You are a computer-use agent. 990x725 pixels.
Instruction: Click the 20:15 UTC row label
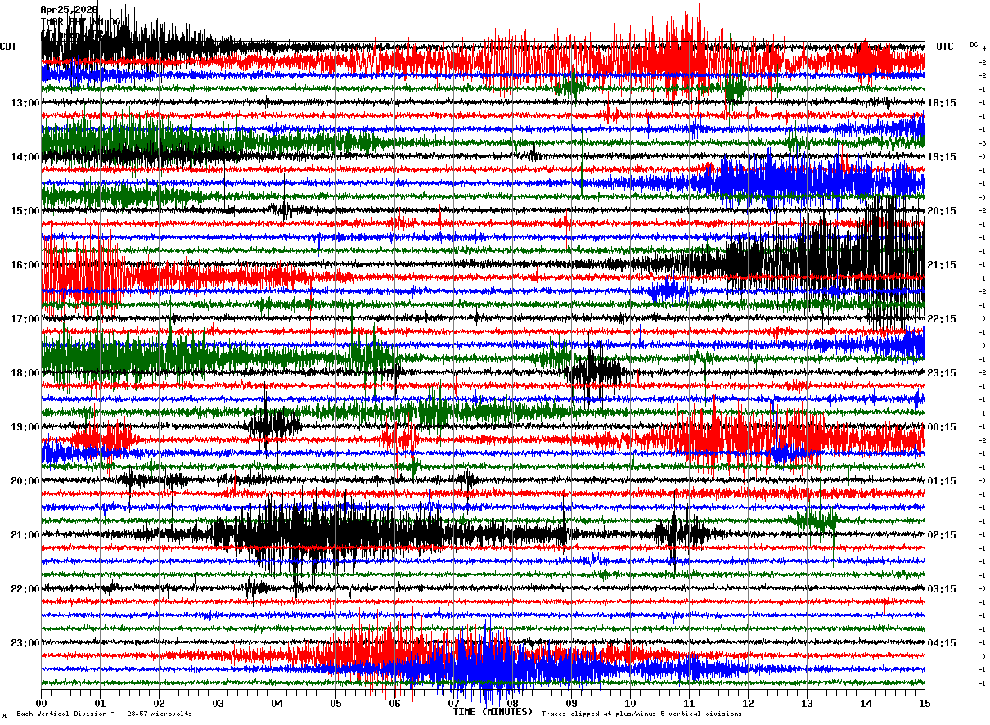[942, 211]
